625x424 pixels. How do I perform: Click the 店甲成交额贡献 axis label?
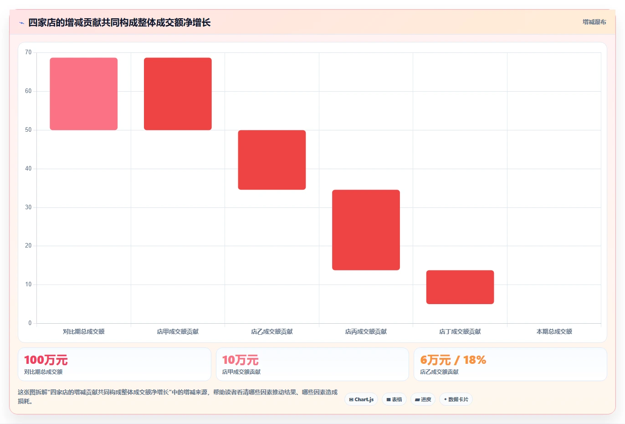pos(178,331)
